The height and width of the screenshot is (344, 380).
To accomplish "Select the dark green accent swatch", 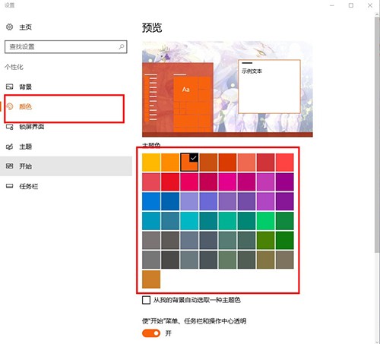I will (285, 240).
